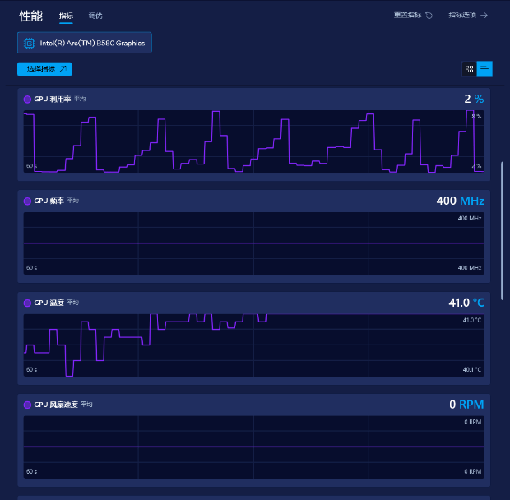Screen dimensions: 510x500
Task: Click the GPU 温度 metric title
Action: [x=49, y=303]
